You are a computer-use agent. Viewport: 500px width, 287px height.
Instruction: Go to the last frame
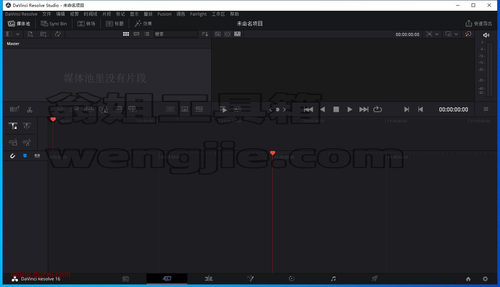coord(364,109)
